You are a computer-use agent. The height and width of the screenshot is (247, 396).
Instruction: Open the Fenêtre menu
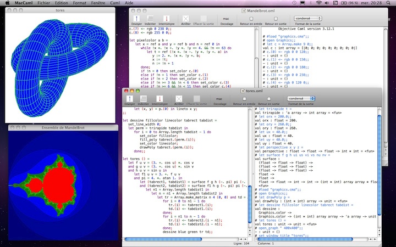[x=98, y=3]
